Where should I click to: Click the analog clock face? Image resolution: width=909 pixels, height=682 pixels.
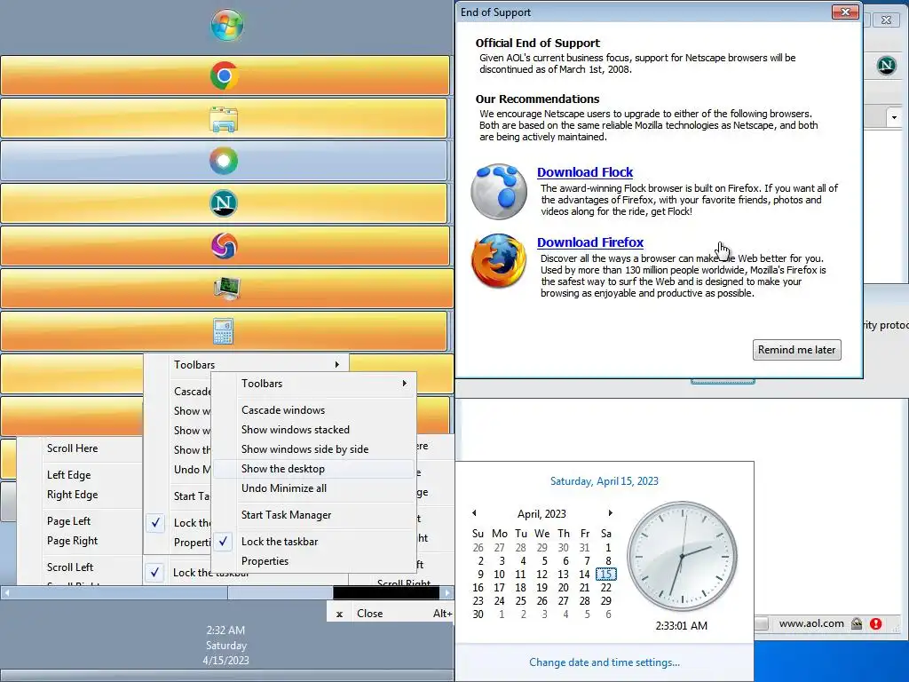pyautogui.click(x=682, y=556)
